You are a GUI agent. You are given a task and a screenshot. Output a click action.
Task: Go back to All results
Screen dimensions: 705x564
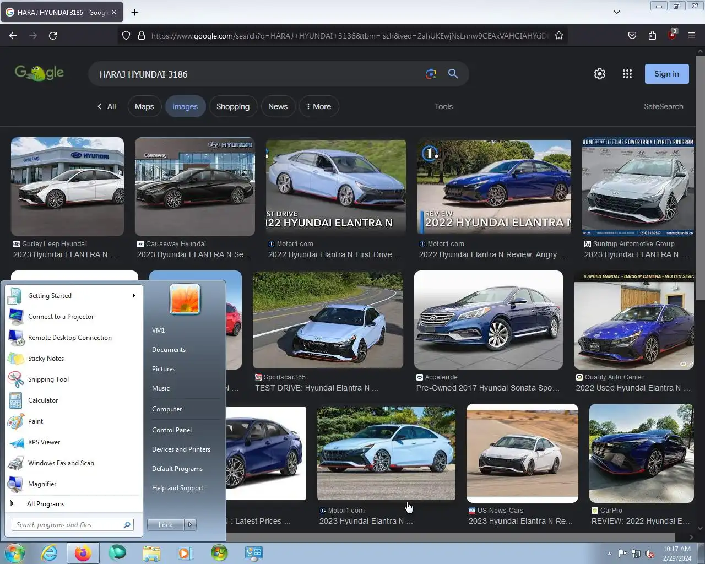click(106, 106)
